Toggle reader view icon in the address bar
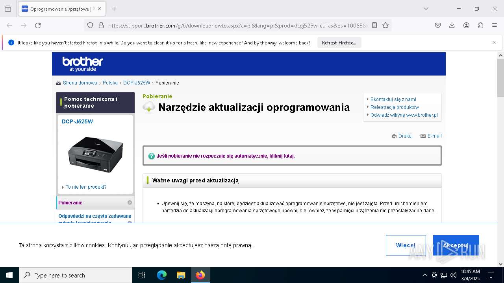Image resolution: width=504 pixels, height=283 pixels. pyautogui.click(x=374, y=25)
